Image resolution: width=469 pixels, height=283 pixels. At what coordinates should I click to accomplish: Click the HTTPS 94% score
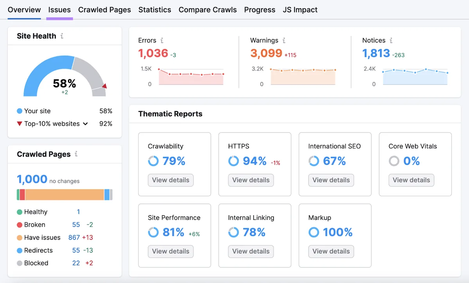pyautogui.click(x=255, y=161)
